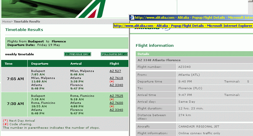Click the Flight column header

point(114,63)
